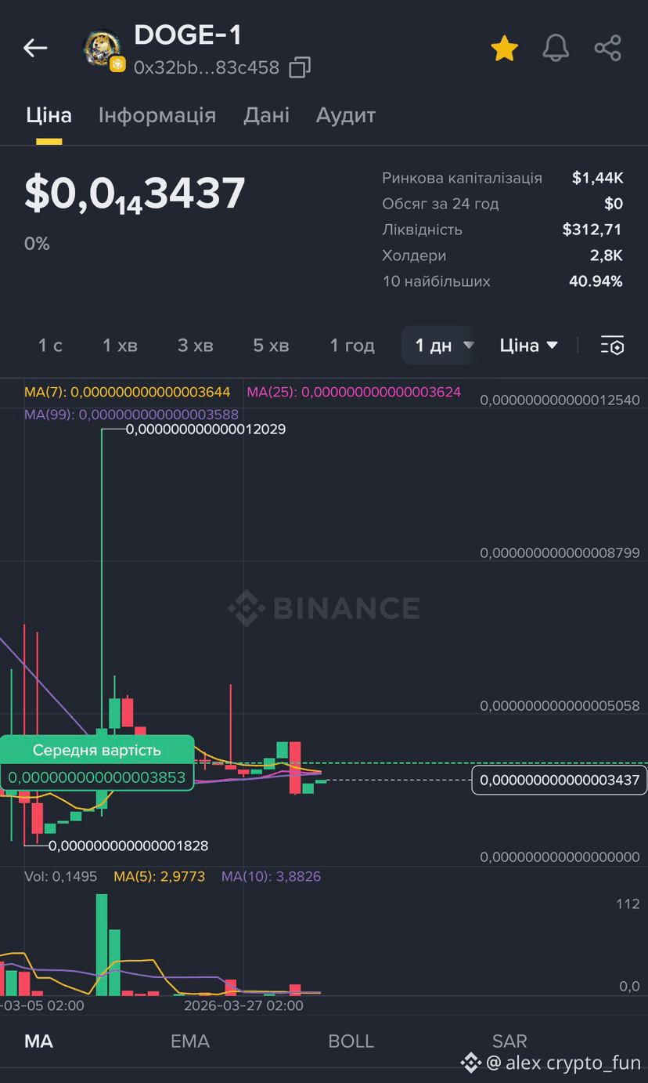Tap the 0,000000000000012540 axis label

pos(560,400)
